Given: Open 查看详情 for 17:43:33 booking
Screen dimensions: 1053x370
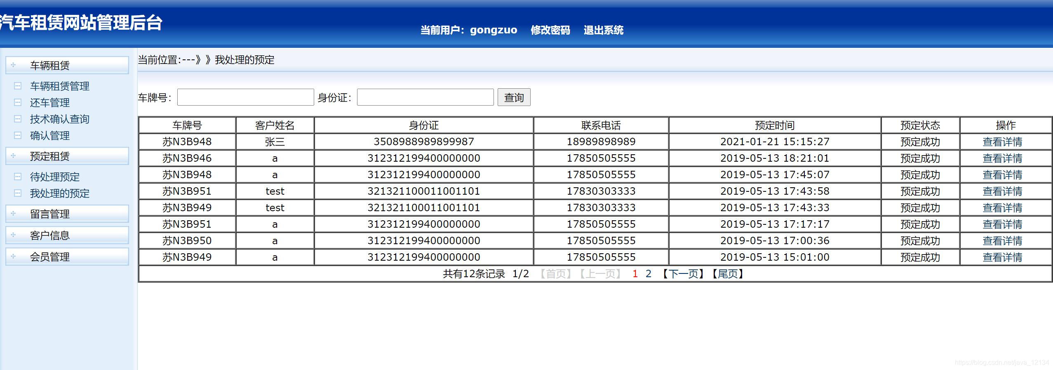Looking at the screenshot, I should coord(1002,208).
